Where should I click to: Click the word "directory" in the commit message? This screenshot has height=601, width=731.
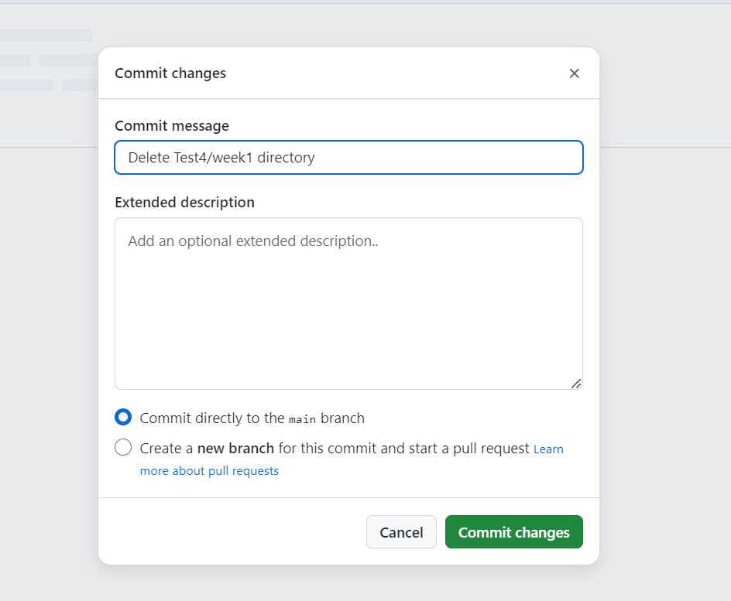click(x=287, y=158)
